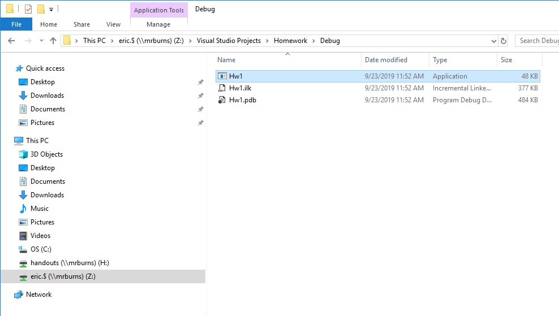Go back with the left arrow
Viewport: 559px width, 316px height.
click(x=11, y=41)
